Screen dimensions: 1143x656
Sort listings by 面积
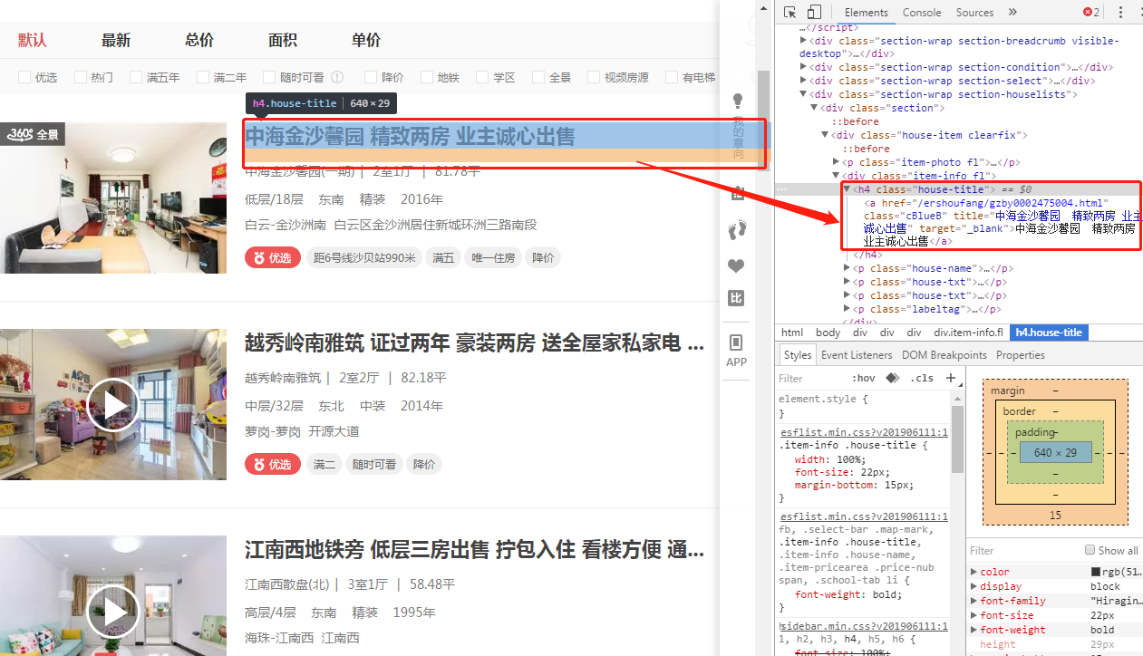pyautogui.click(x=283, y=40)
